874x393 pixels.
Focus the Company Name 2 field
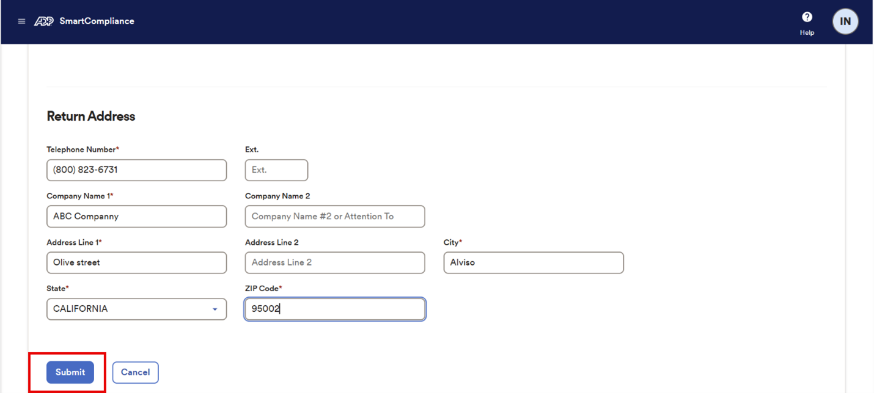[x=334, y=217]
